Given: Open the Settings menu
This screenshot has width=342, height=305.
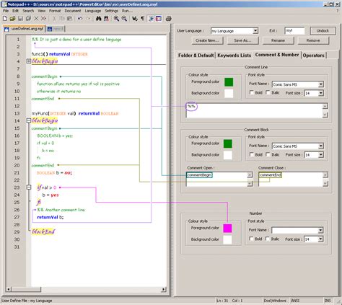Looking at the screenshot, I should [111, 11].
